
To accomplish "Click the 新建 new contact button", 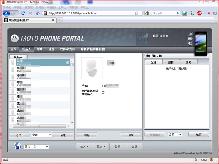I will pos(63,135).
